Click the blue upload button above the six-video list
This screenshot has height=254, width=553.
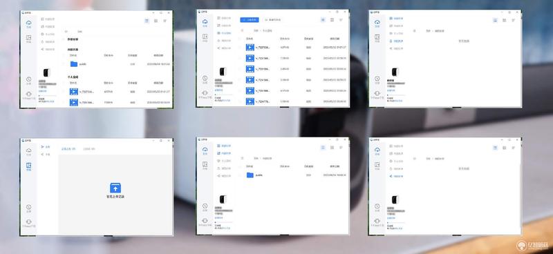250,20
